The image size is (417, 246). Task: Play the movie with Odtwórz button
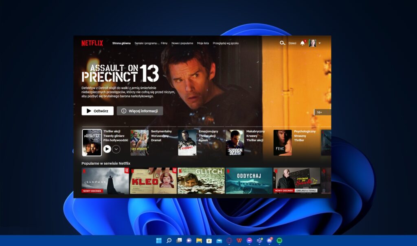(98, 111)
